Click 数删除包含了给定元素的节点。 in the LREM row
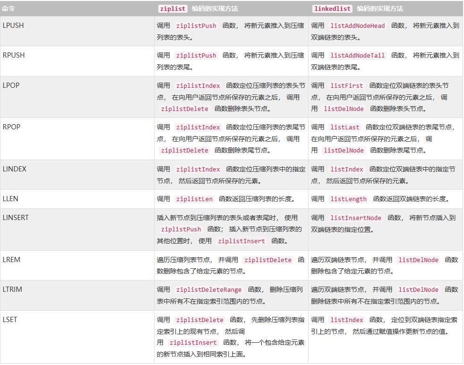This screenshot has height=365, width=464. pos(201,271)
